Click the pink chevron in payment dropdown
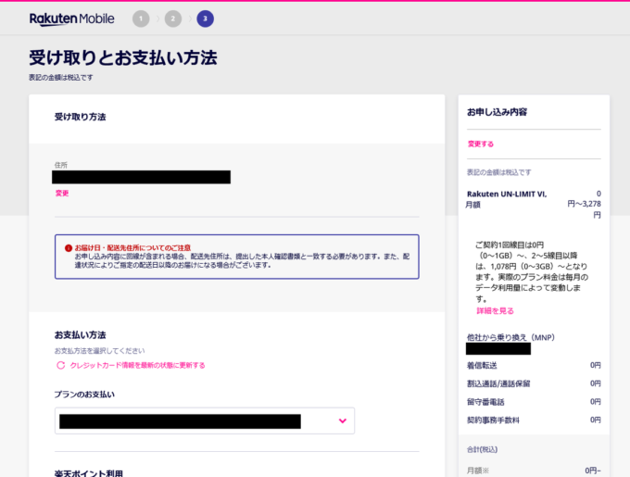The width and height of the screenshot is (630, 477). click(x=342, y=421)
